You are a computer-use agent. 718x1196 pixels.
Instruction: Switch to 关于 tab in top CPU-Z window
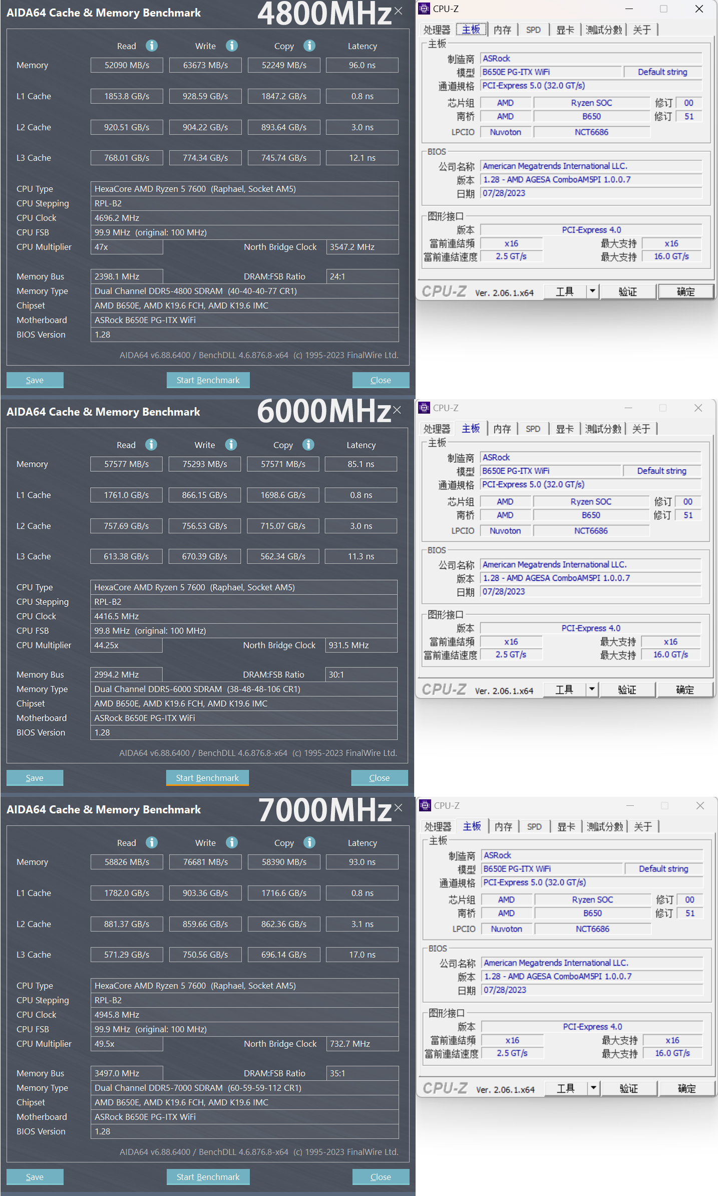641,30
